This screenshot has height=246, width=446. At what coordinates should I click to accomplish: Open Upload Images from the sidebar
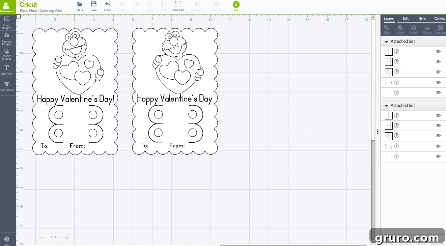pos(7,39)
